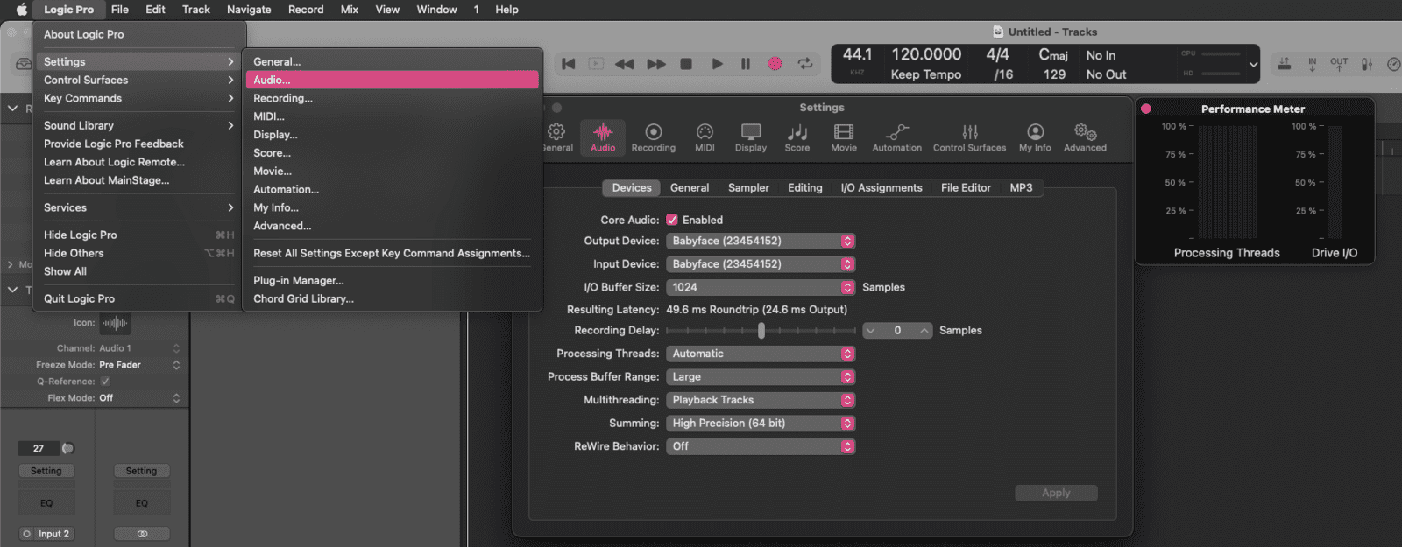Click the stereo link icon on channel strip
This screenshot has width=1402, height=547.
[x=142, y=534]
